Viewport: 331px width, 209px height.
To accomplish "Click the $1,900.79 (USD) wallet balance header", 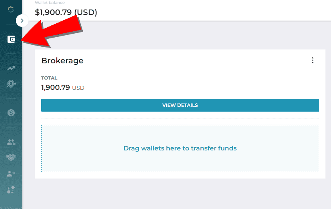I will [66, 12].
